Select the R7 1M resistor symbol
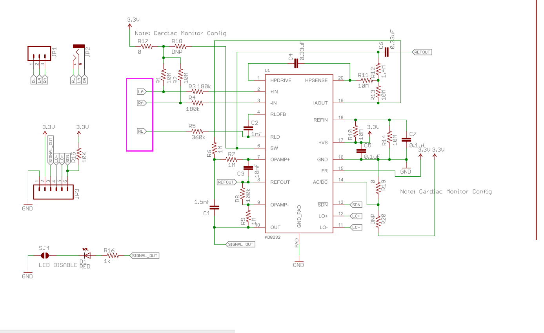Image resolution: width=544 pixels, height=333 pixels. 231,159
